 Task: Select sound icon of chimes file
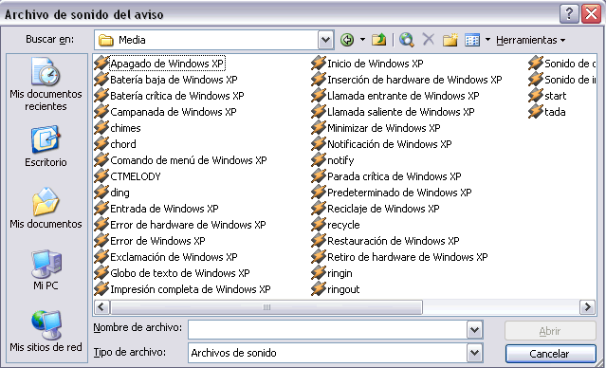click(101, 128)
